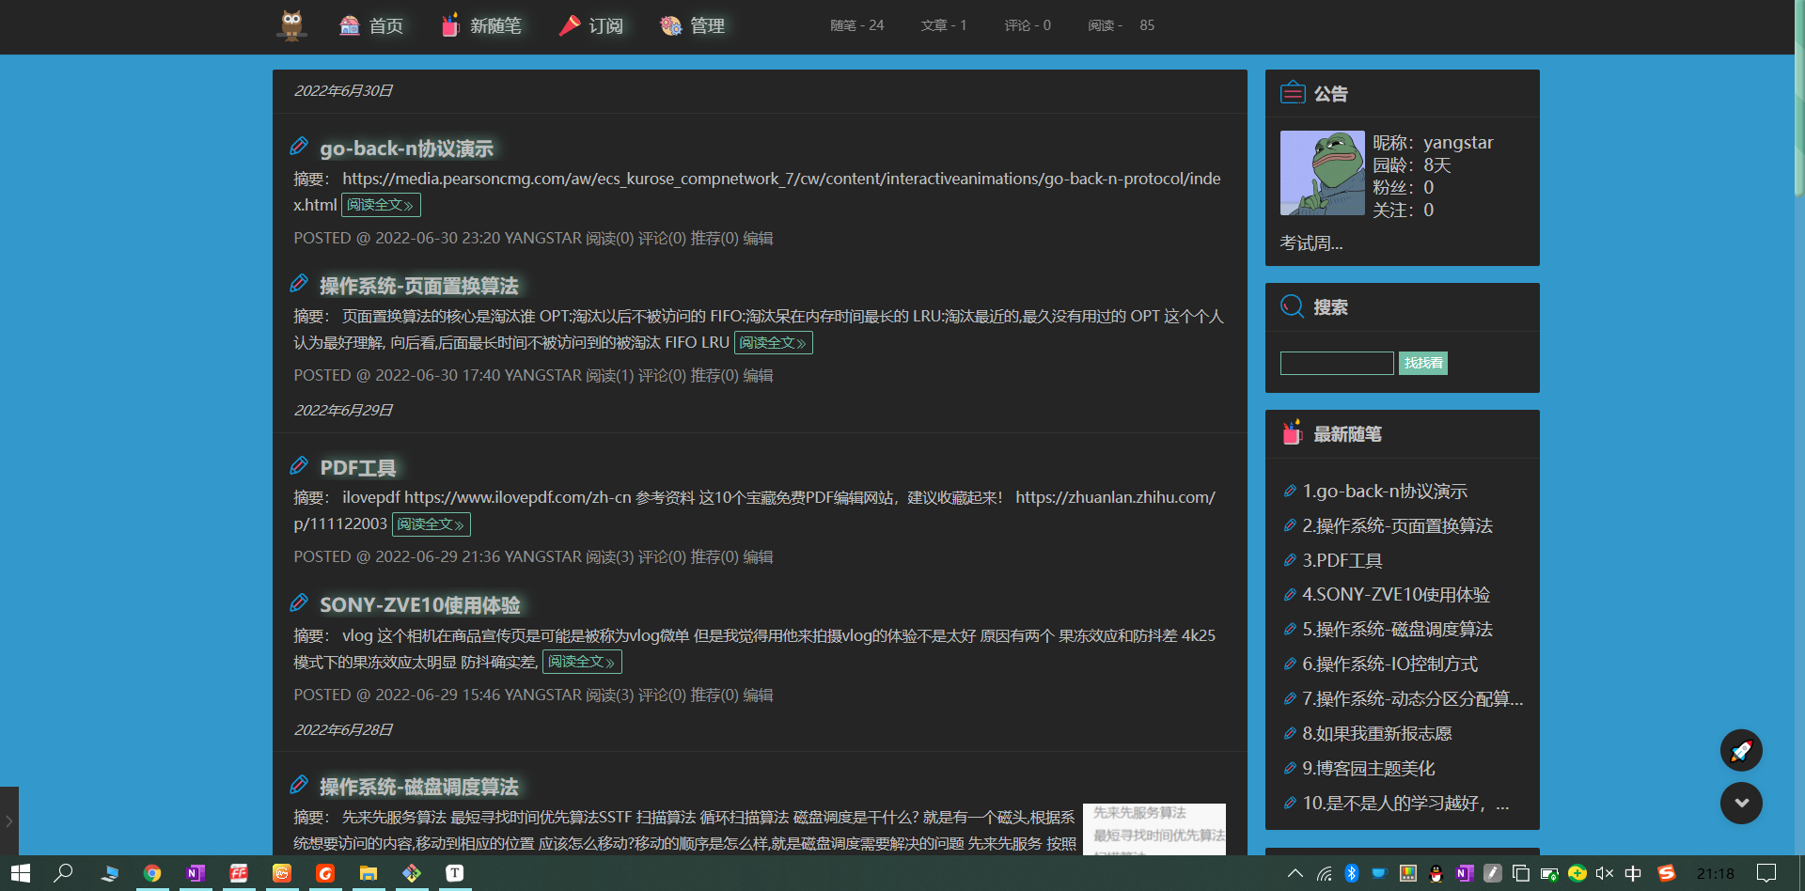Open sidebar link 4.SONY-ZVE10使用体验
Image resolution: width=1805 pixels, height=891 pixels.
(x=1395, y=595)
